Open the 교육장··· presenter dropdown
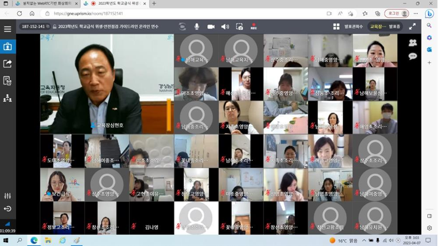Viewport: 438px width, 246px height. pyautogui.click(x=378, y=26)
